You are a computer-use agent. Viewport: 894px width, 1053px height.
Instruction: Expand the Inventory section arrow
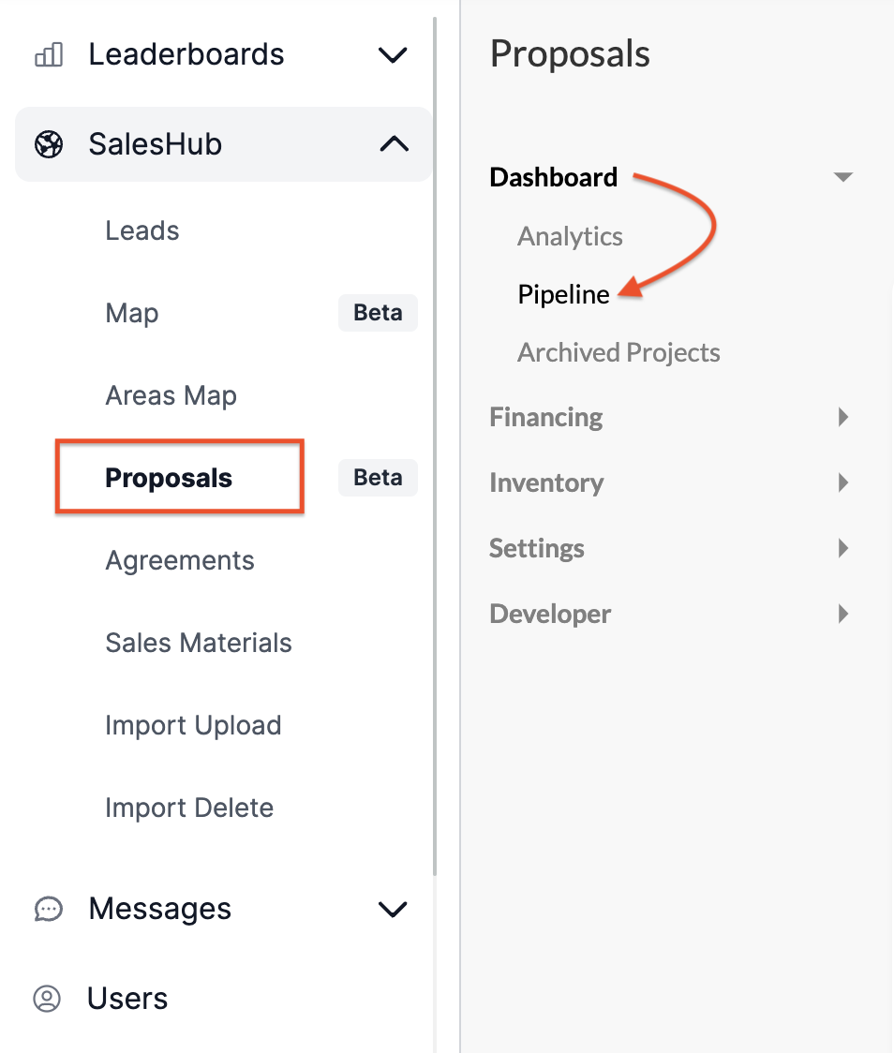tap(843, 482)
